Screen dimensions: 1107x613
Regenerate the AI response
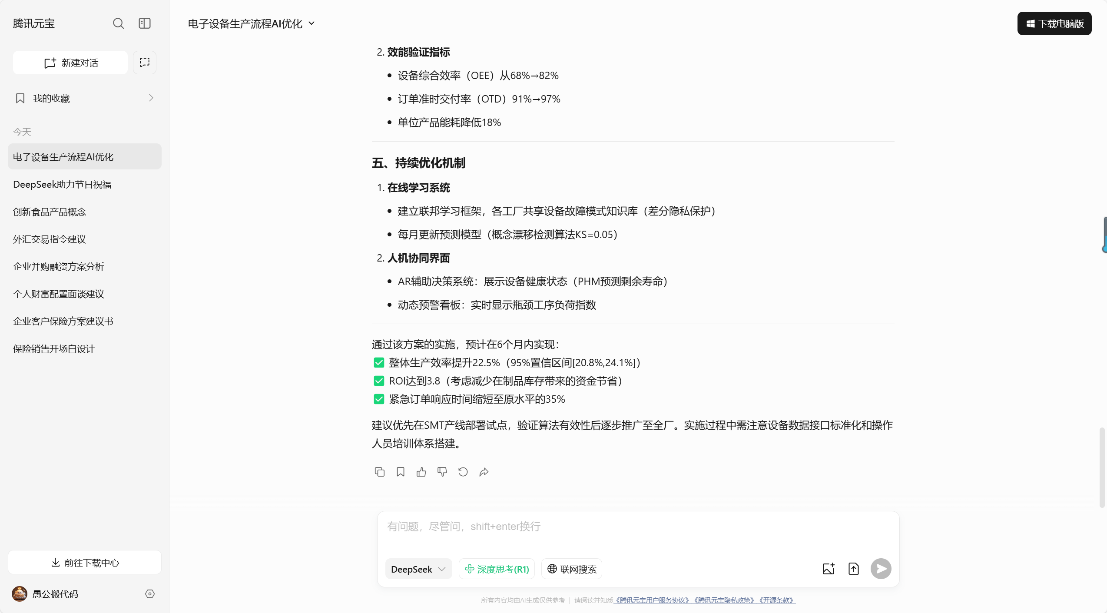point(463,472)
